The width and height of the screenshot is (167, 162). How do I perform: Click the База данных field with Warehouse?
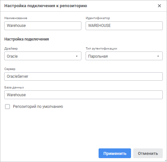coord(83,95)
